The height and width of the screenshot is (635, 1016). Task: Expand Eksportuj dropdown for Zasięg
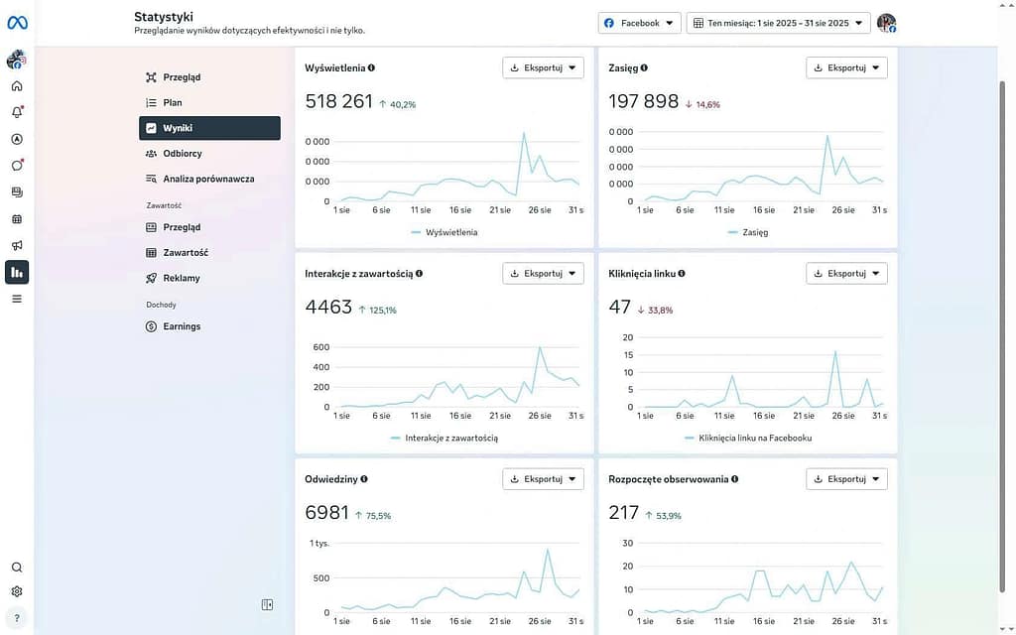(846, 67)
